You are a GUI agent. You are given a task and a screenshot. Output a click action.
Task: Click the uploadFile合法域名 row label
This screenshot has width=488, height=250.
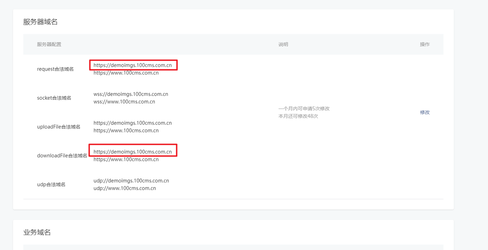[x=58, y=127]
